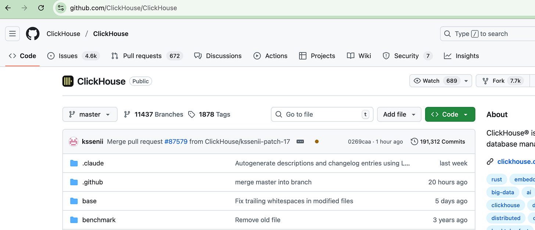This screenshot has width=535, height=230.
Task: Open the benchmark folder
Action: (99, 220)
